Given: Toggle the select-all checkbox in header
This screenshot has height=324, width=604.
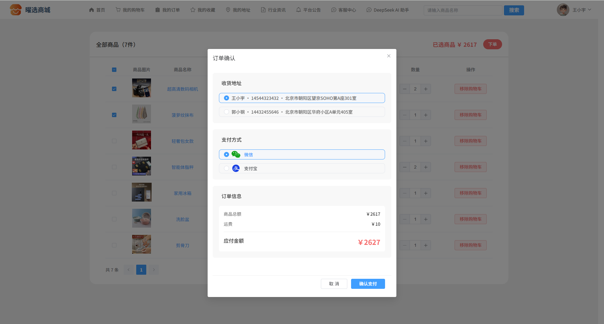Looking at the screenshot, I should (114, 70).
